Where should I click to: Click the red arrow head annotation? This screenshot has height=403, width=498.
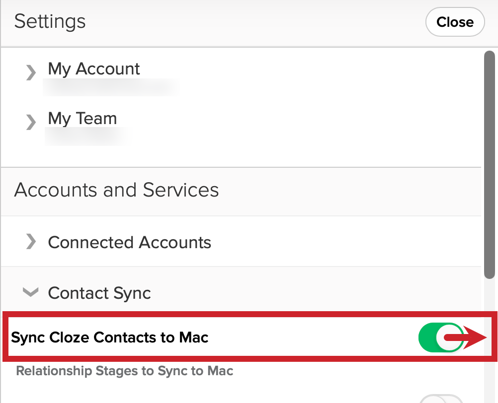click(x=475, y=337)
